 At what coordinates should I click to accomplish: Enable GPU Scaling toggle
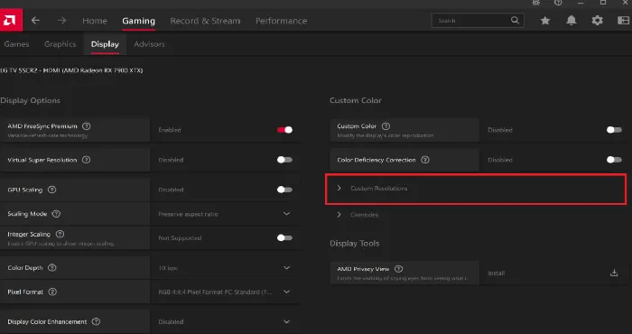(284, 190)
